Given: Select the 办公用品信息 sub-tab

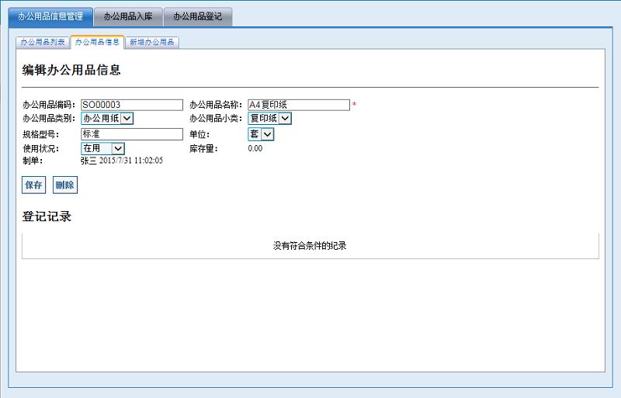Looking at the screenshot, I should [x=97, y=42].
